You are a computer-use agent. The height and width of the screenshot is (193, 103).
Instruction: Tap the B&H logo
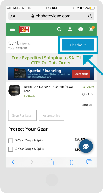[25, 30]
